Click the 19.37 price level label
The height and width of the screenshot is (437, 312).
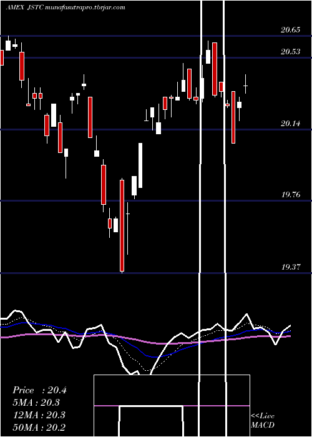click(x=291, y=267)
